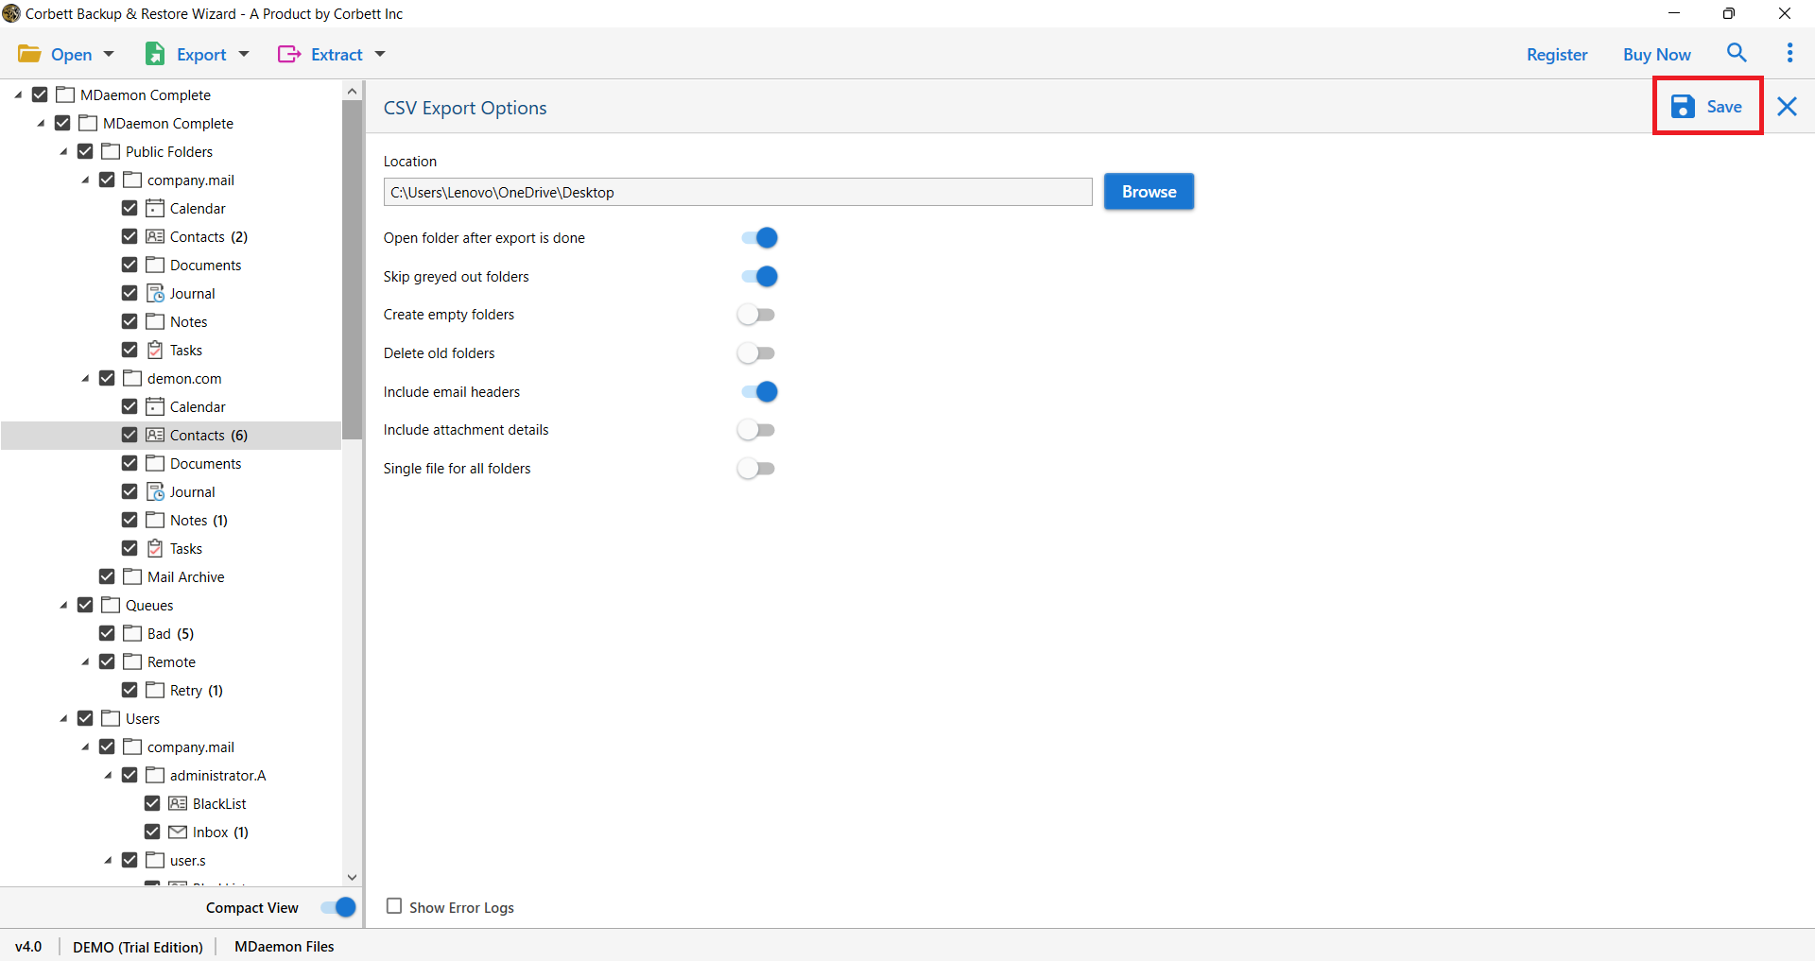1815x961 pixels.
Task: Click the search magnifier icon
Action: coord(1737,53)
